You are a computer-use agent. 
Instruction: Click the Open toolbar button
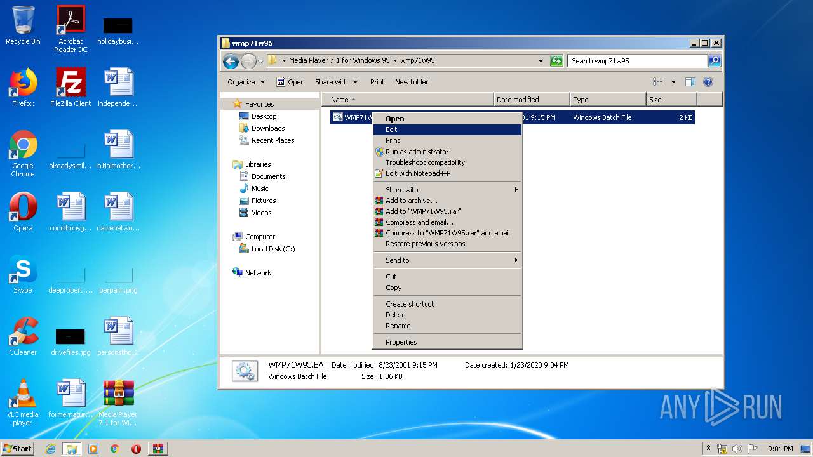291,82
